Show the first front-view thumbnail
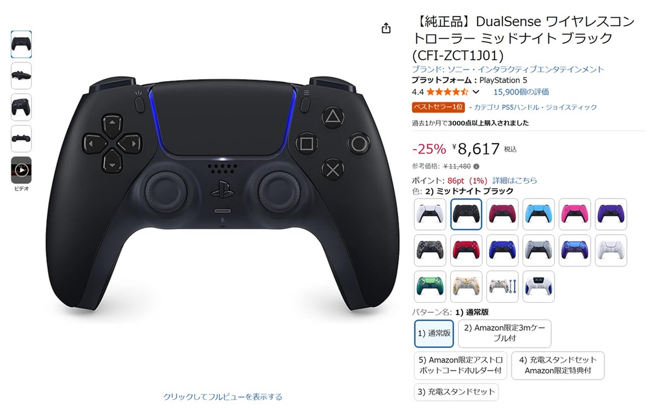Screen dimensions: 658x408 [21, 44]
